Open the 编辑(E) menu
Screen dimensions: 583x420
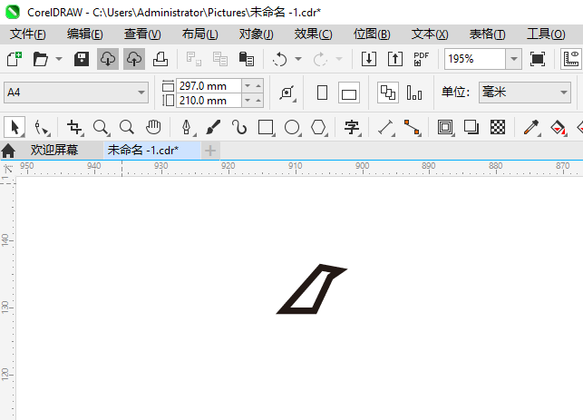coord(85,34)
